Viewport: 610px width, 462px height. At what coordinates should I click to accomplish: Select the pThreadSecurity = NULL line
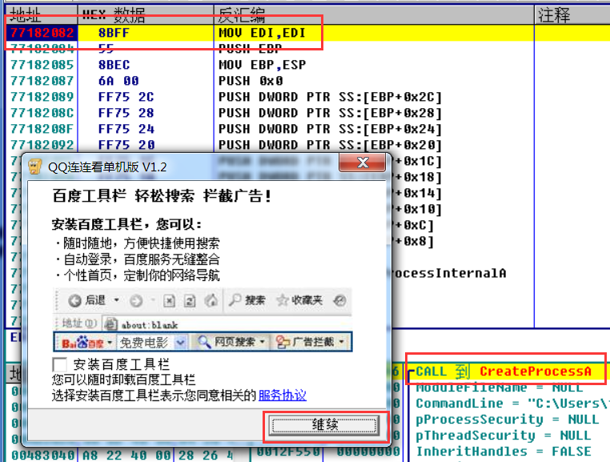504,435
